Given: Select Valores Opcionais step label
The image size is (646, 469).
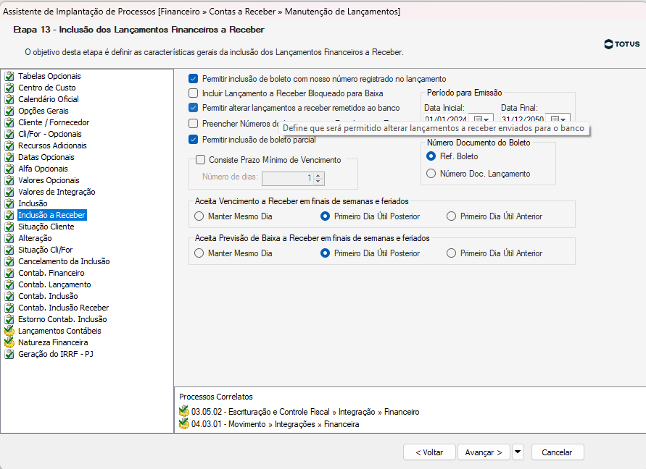Looking at the screenshot, I should tap(49, 180).
